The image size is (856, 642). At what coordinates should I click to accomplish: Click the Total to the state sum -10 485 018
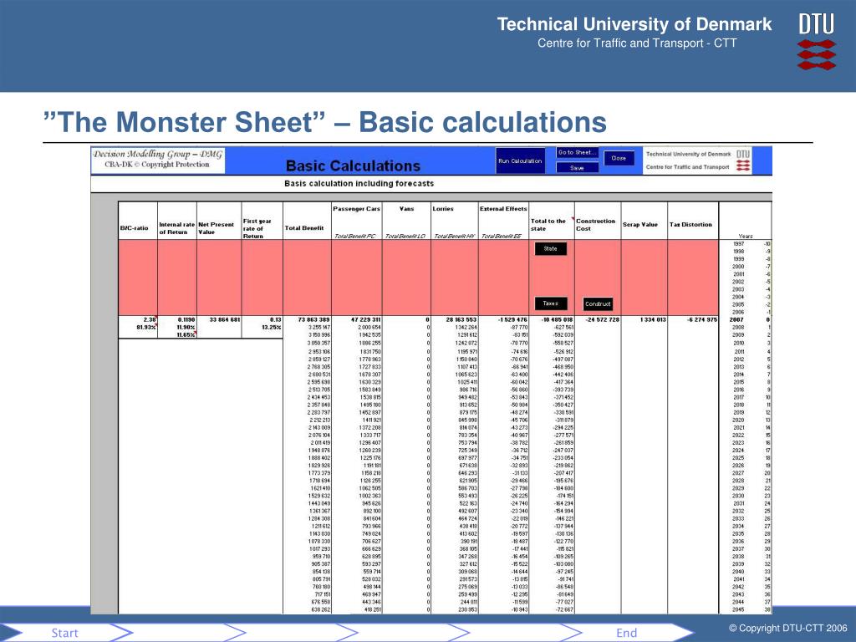point(557,320)
